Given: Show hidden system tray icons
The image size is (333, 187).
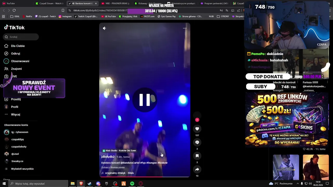Looking at the screenshot, I should [298, 184].
